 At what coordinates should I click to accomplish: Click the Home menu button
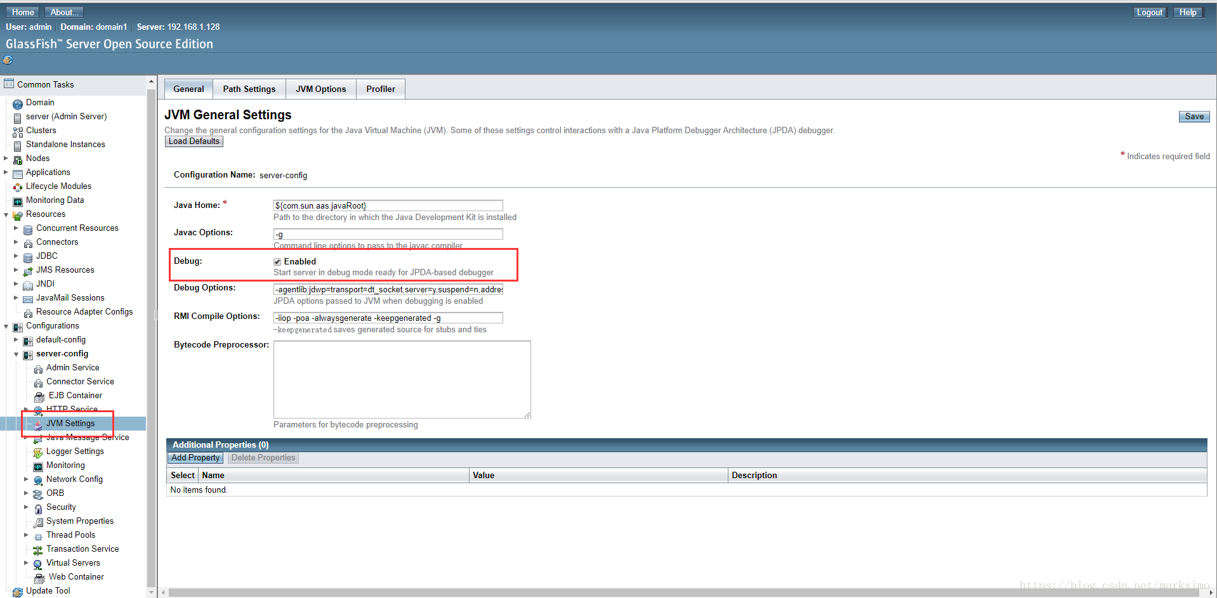pos(23,12)
